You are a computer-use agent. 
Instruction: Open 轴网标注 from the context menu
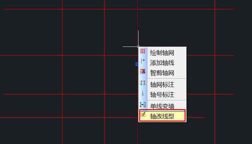(x=162, y=84)
